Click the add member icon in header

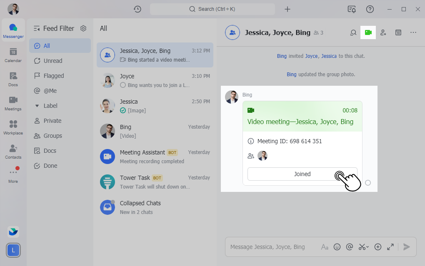(x=383, y=32)
